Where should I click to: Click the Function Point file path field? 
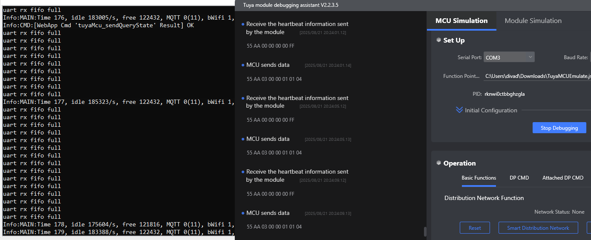(538, 76)
